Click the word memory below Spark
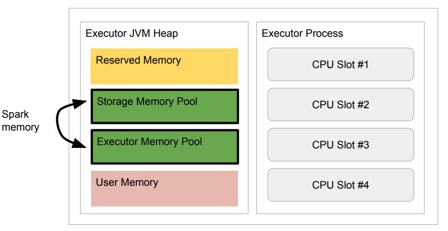 [20, 127]
